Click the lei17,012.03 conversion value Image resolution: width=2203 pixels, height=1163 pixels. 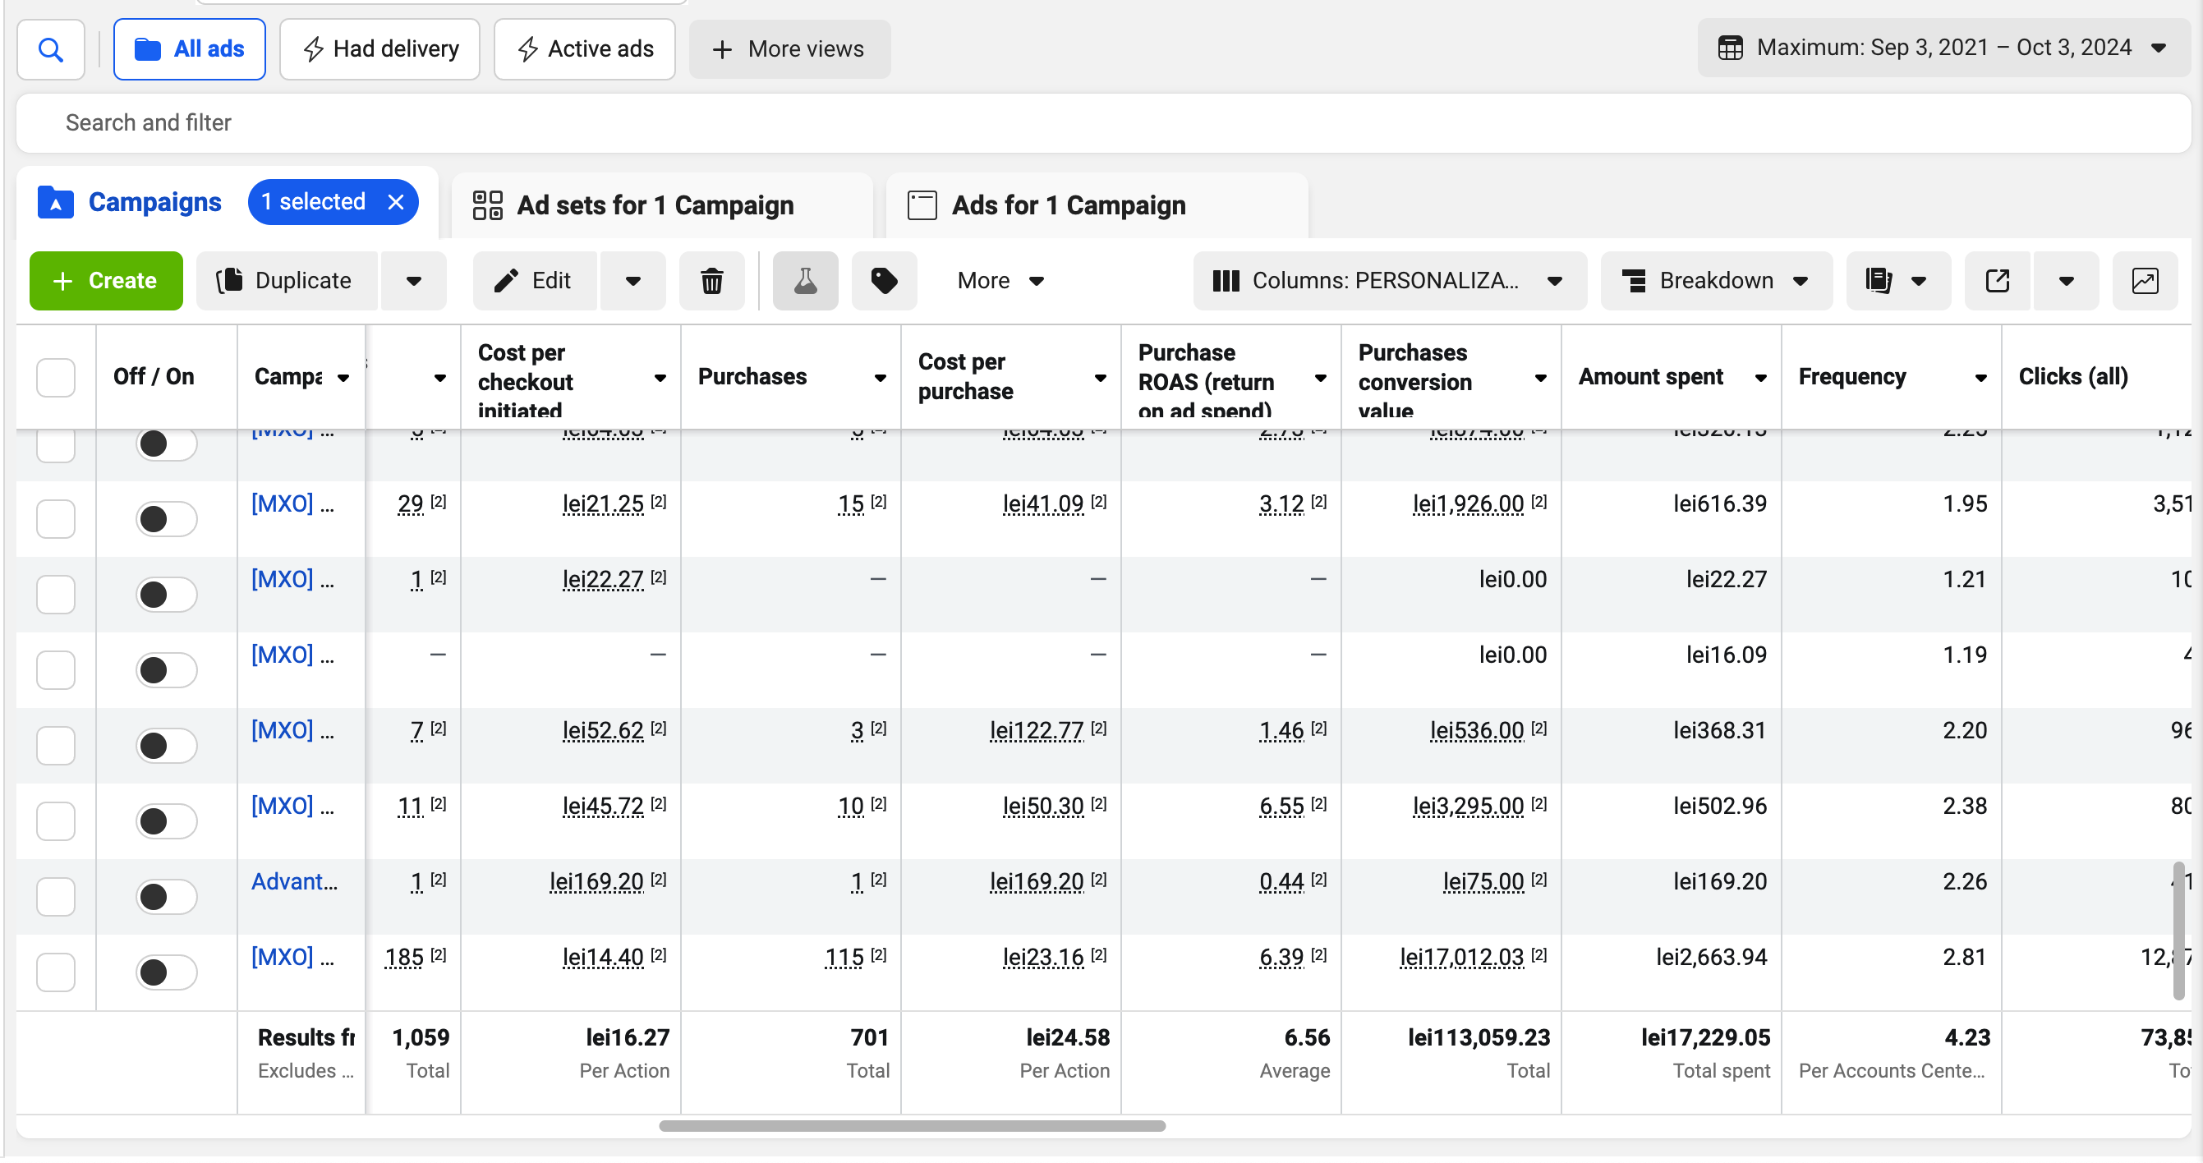pos(1461,956)
